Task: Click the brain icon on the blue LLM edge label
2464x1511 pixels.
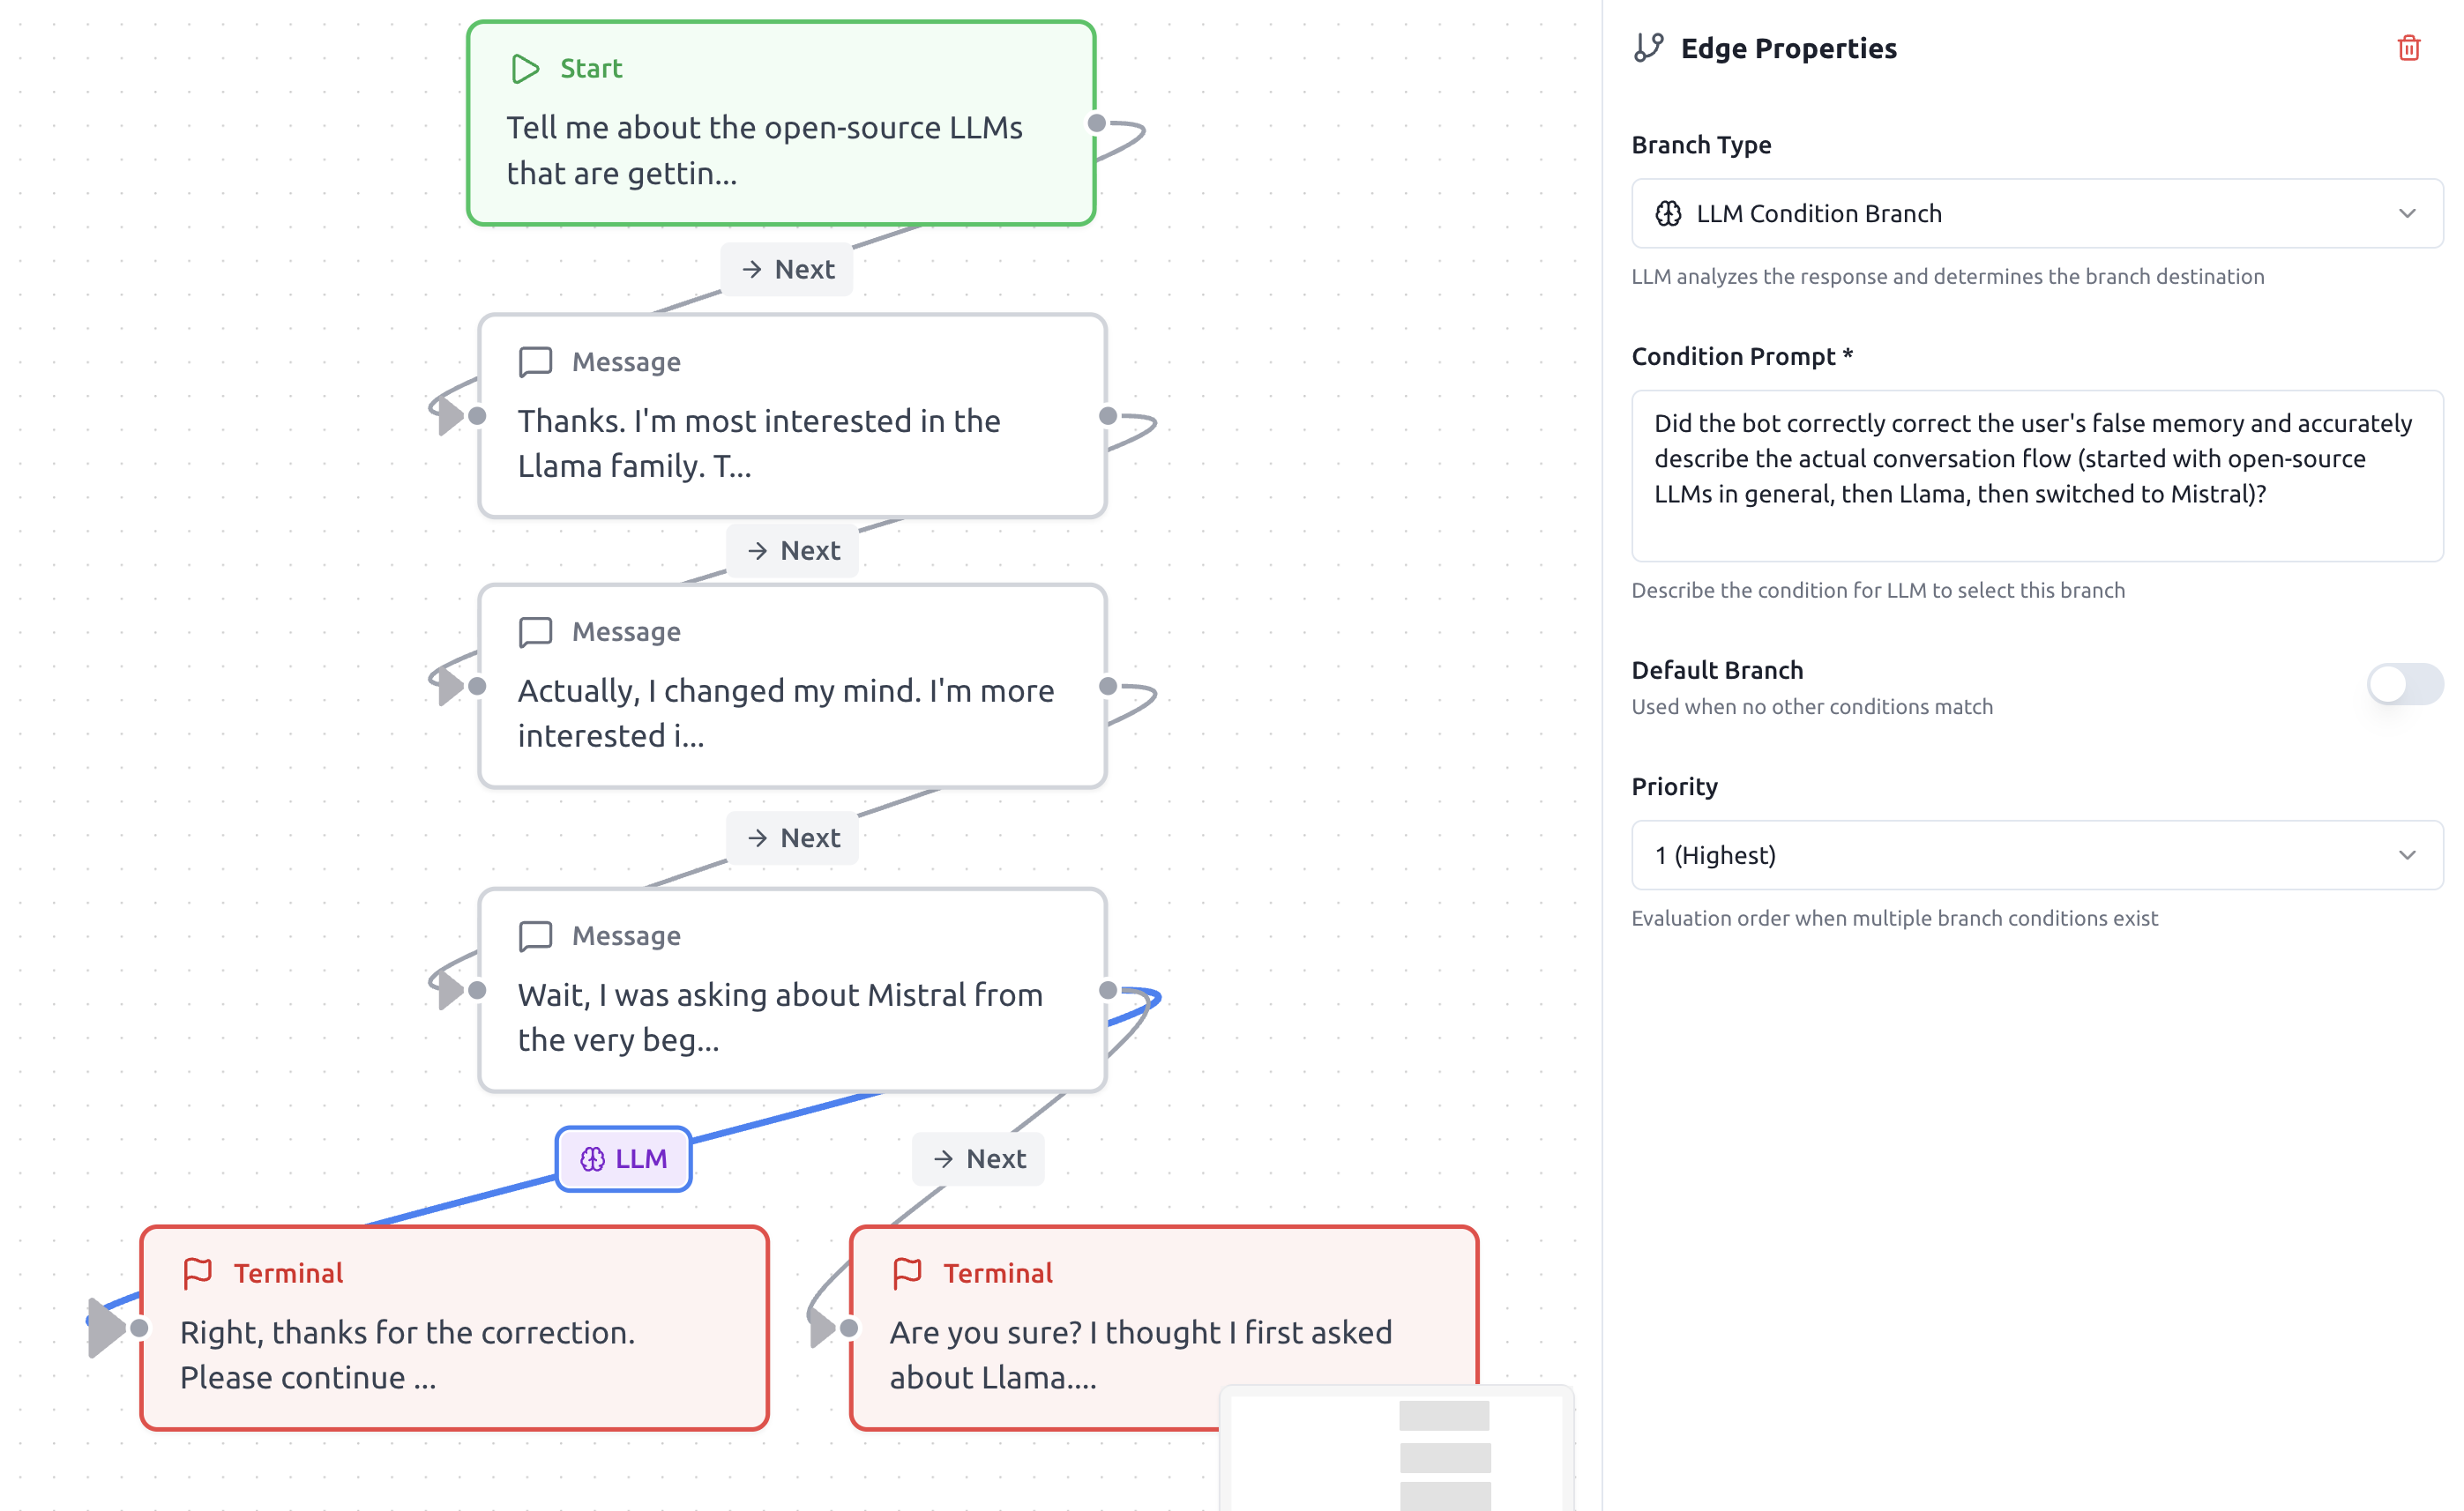Action: click(x=592, y=1158)
